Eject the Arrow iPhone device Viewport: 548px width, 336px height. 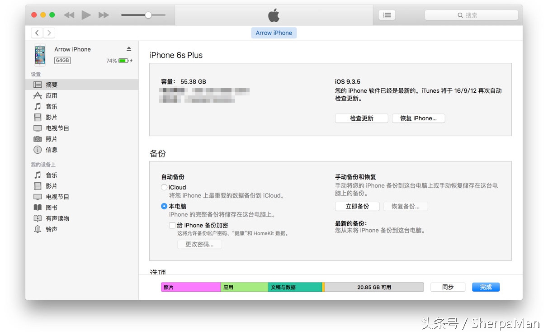(x=129, y=48)
